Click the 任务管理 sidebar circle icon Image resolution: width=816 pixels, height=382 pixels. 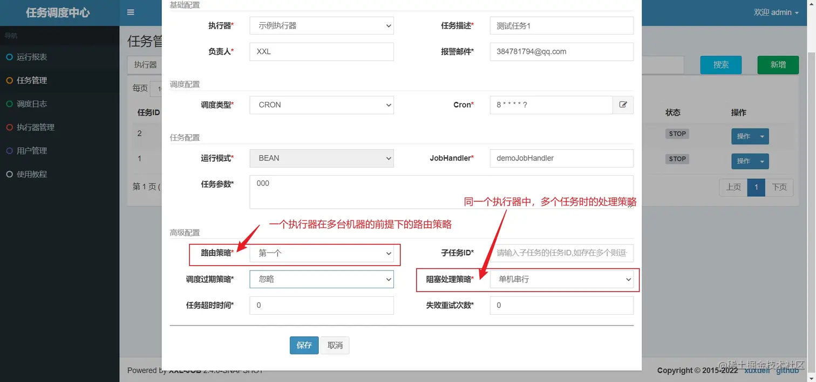9,80
